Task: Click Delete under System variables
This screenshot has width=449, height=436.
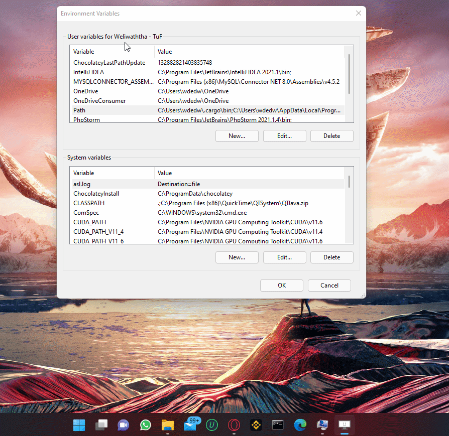Action: [332, 257]
